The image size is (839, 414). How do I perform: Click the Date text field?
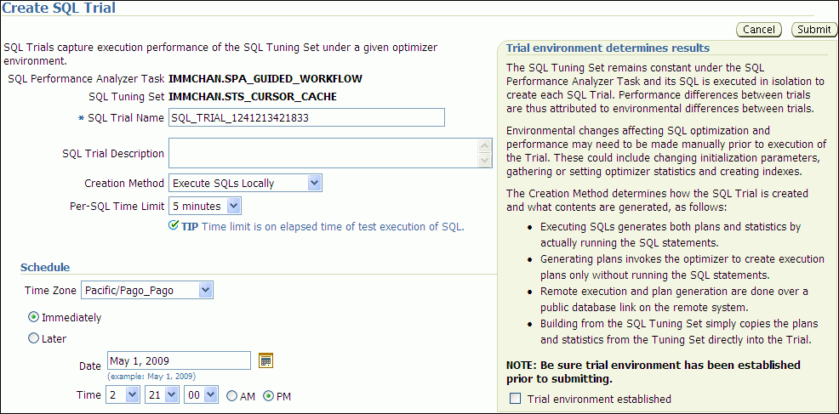pyautogui.click(x=179, y=360)
